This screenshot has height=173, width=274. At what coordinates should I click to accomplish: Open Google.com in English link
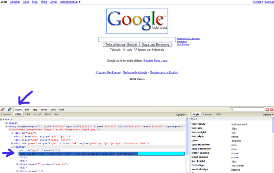[x=164, y=72]
